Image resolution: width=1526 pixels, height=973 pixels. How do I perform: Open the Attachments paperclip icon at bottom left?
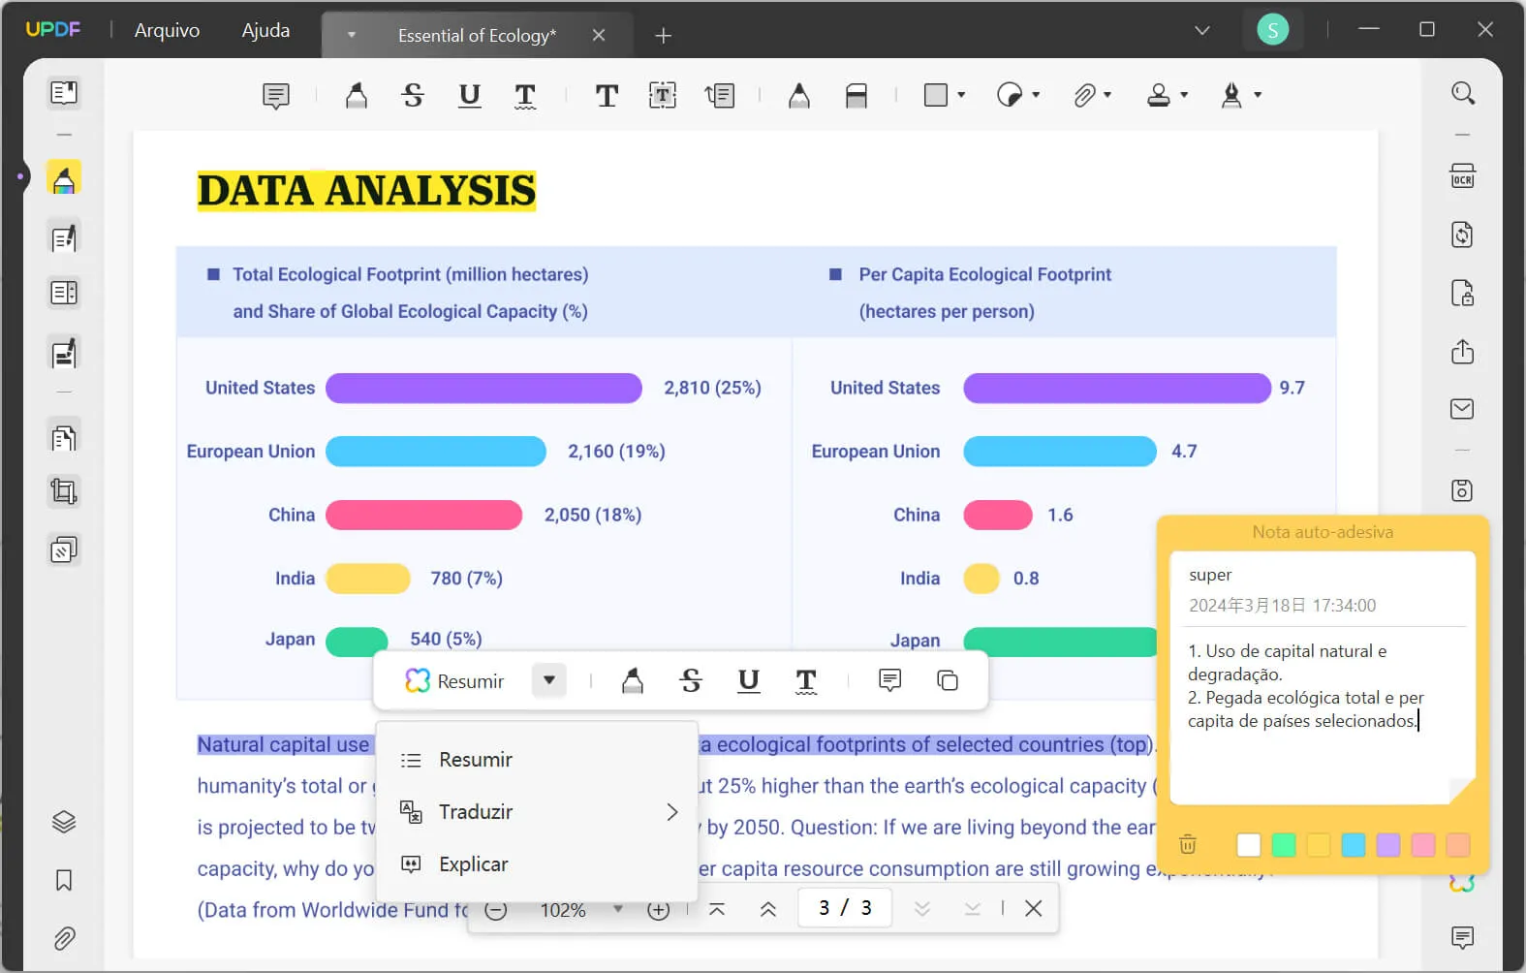tap(64, 938)
